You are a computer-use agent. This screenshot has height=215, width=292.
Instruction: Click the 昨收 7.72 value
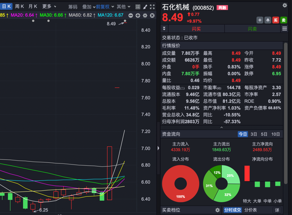(x=277, y=60)
